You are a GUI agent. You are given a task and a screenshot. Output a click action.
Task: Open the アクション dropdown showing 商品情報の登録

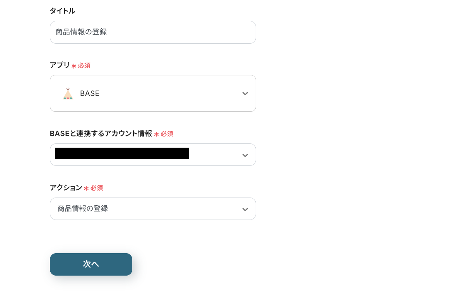[x=153, y=209]
